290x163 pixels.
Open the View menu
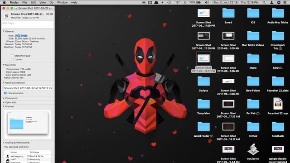pyautogui.click(x=43, y=2)
